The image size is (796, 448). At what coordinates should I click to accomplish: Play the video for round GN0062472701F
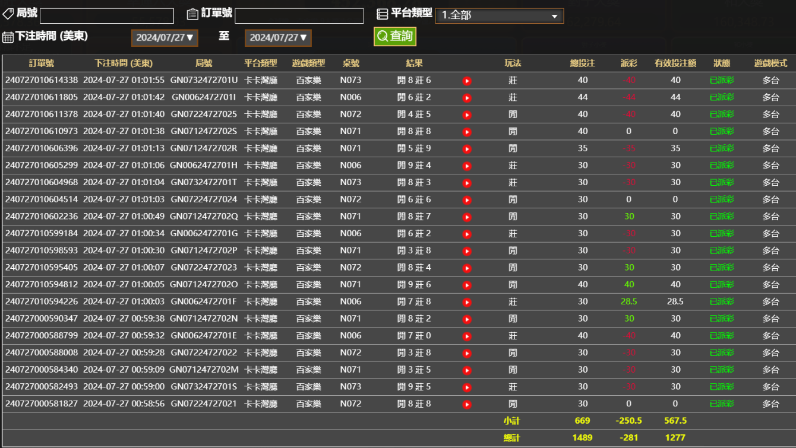tap(467, 301)
